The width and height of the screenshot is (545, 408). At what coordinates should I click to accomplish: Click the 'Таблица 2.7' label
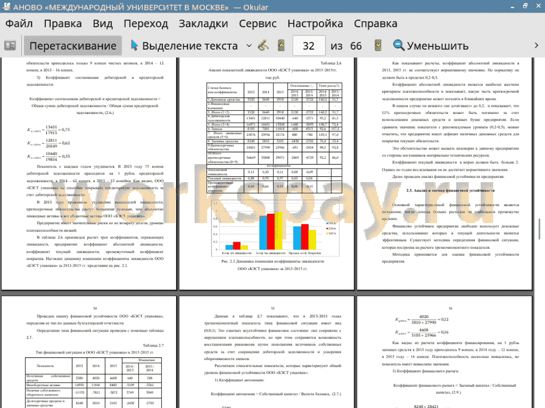pos(153,345)
